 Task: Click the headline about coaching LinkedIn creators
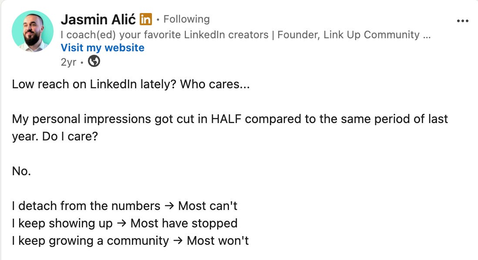pyautogui.click(x=240, y=35)
